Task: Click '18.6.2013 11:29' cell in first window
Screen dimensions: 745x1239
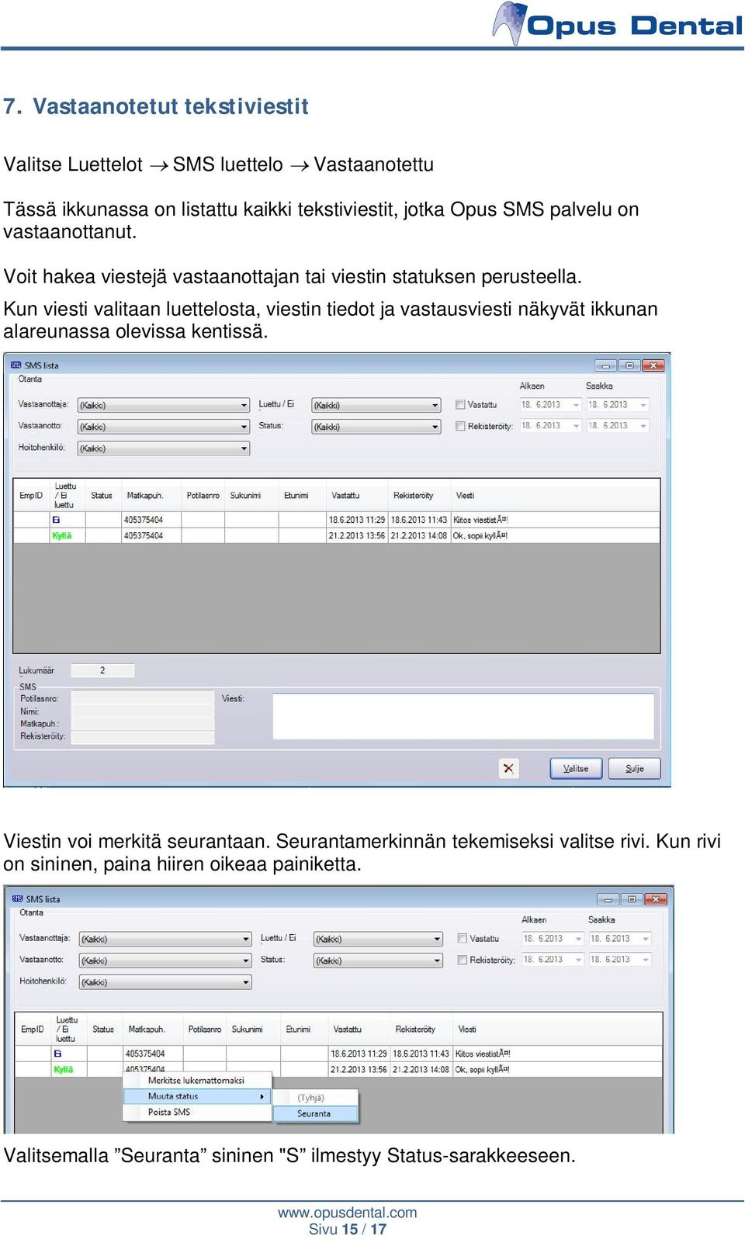Action: tap(357, 520)
